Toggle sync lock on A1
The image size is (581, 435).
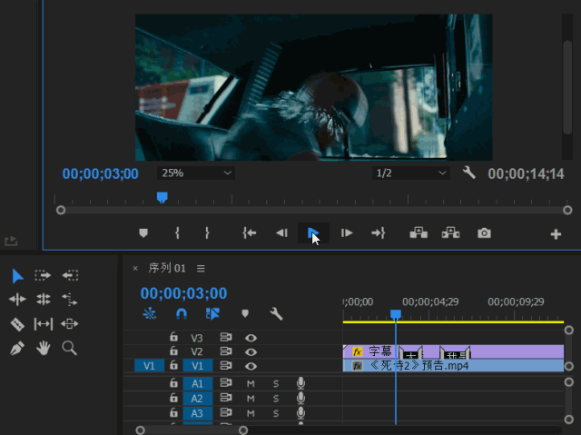pos(226,382)
